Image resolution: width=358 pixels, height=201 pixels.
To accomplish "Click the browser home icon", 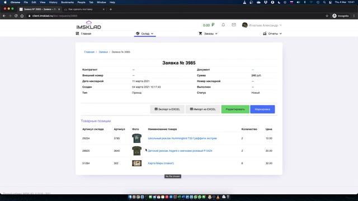I will [x=22, y=16].
